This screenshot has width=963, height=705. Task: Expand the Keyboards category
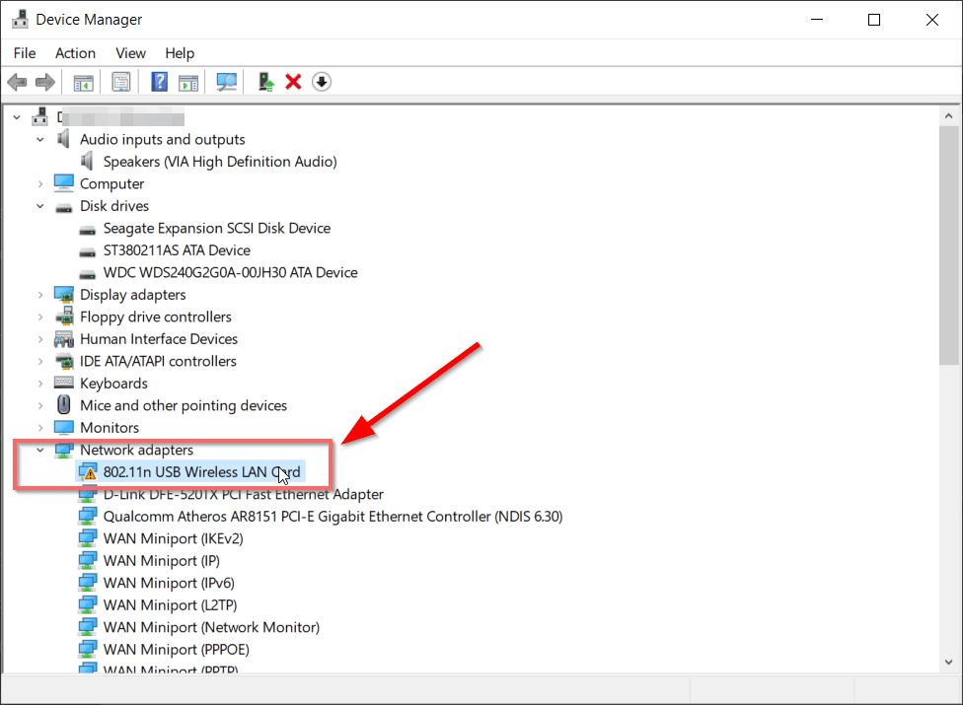[39, 383]
